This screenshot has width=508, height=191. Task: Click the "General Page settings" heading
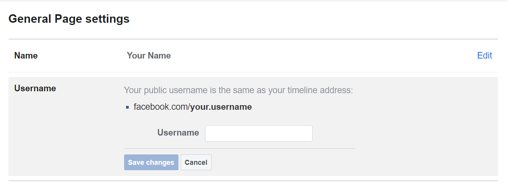(x=69, y=18)
